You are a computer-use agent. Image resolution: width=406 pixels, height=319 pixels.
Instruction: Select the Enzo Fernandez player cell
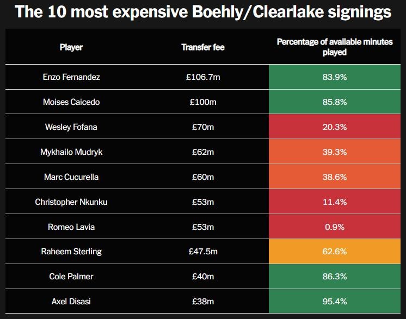[71, 77]
